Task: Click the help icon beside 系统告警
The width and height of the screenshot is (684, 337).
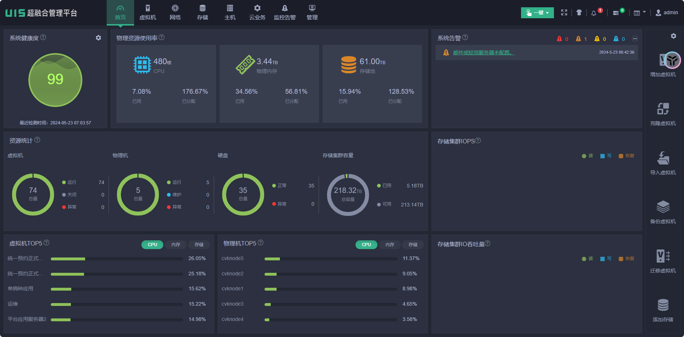Action: pyautogui.click(x=465, y=37)
